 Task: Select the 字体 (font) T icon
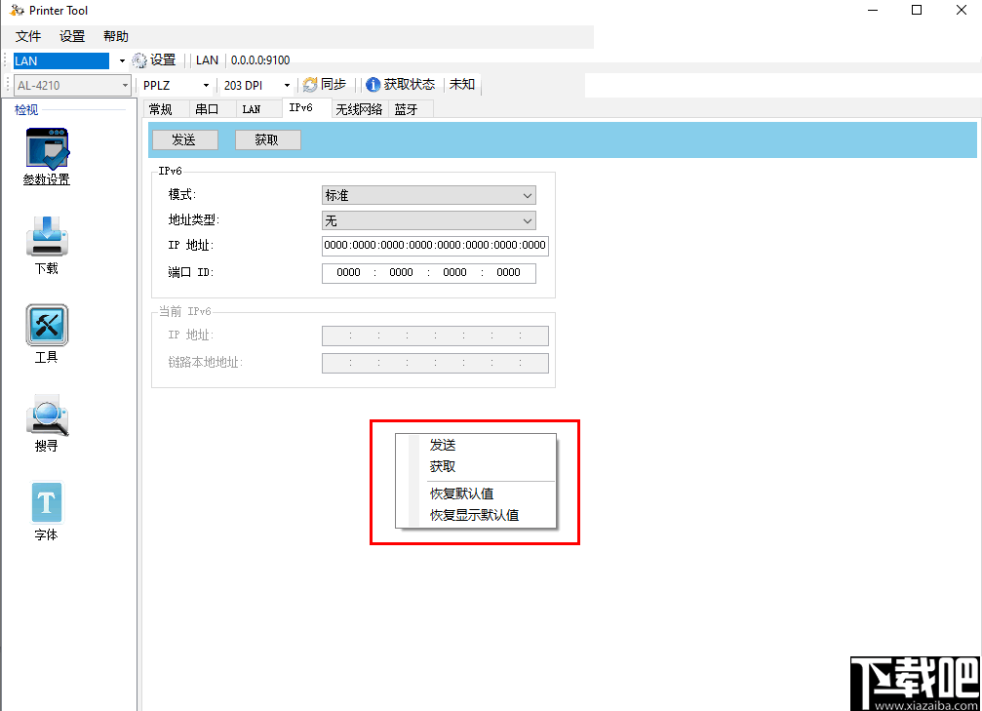pos(46,502)
